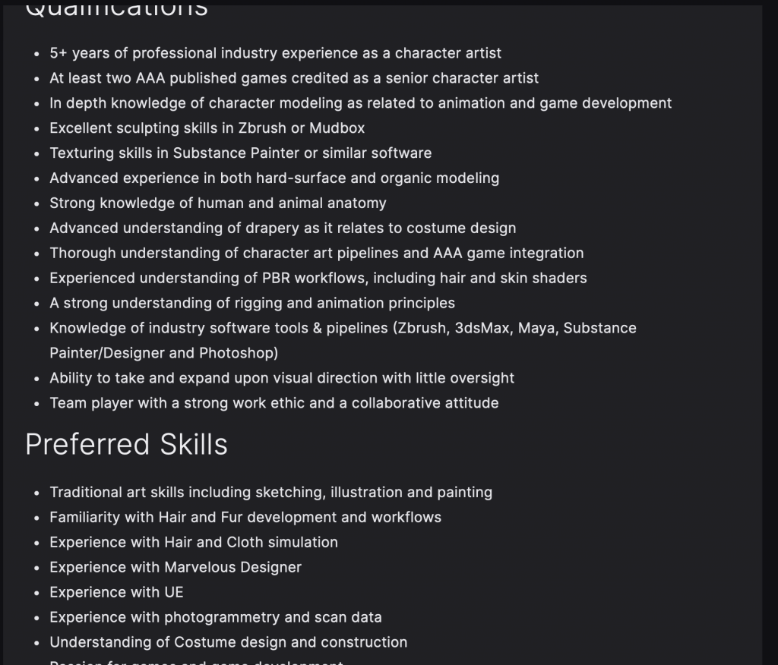
Task: Click the 'Advanced understanding of drapery' bullet
Action: click(x=283, y=228)
